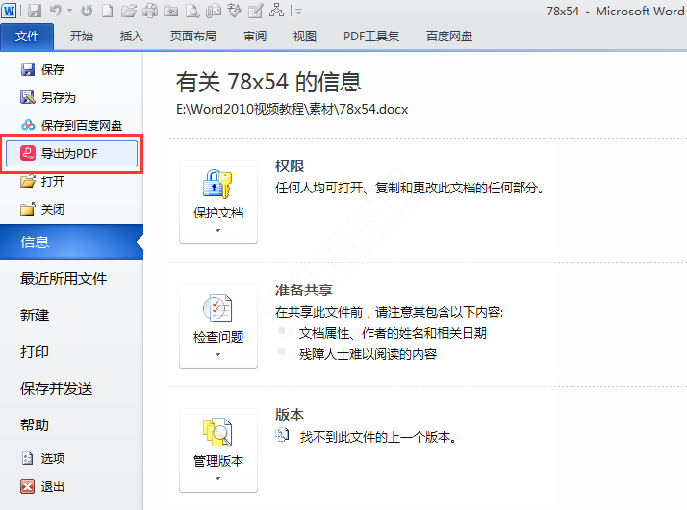This screenshot has height=510, width=687.
Task: Click the 残障人士难以阅读的内容 line
Action: click(368, 354)
